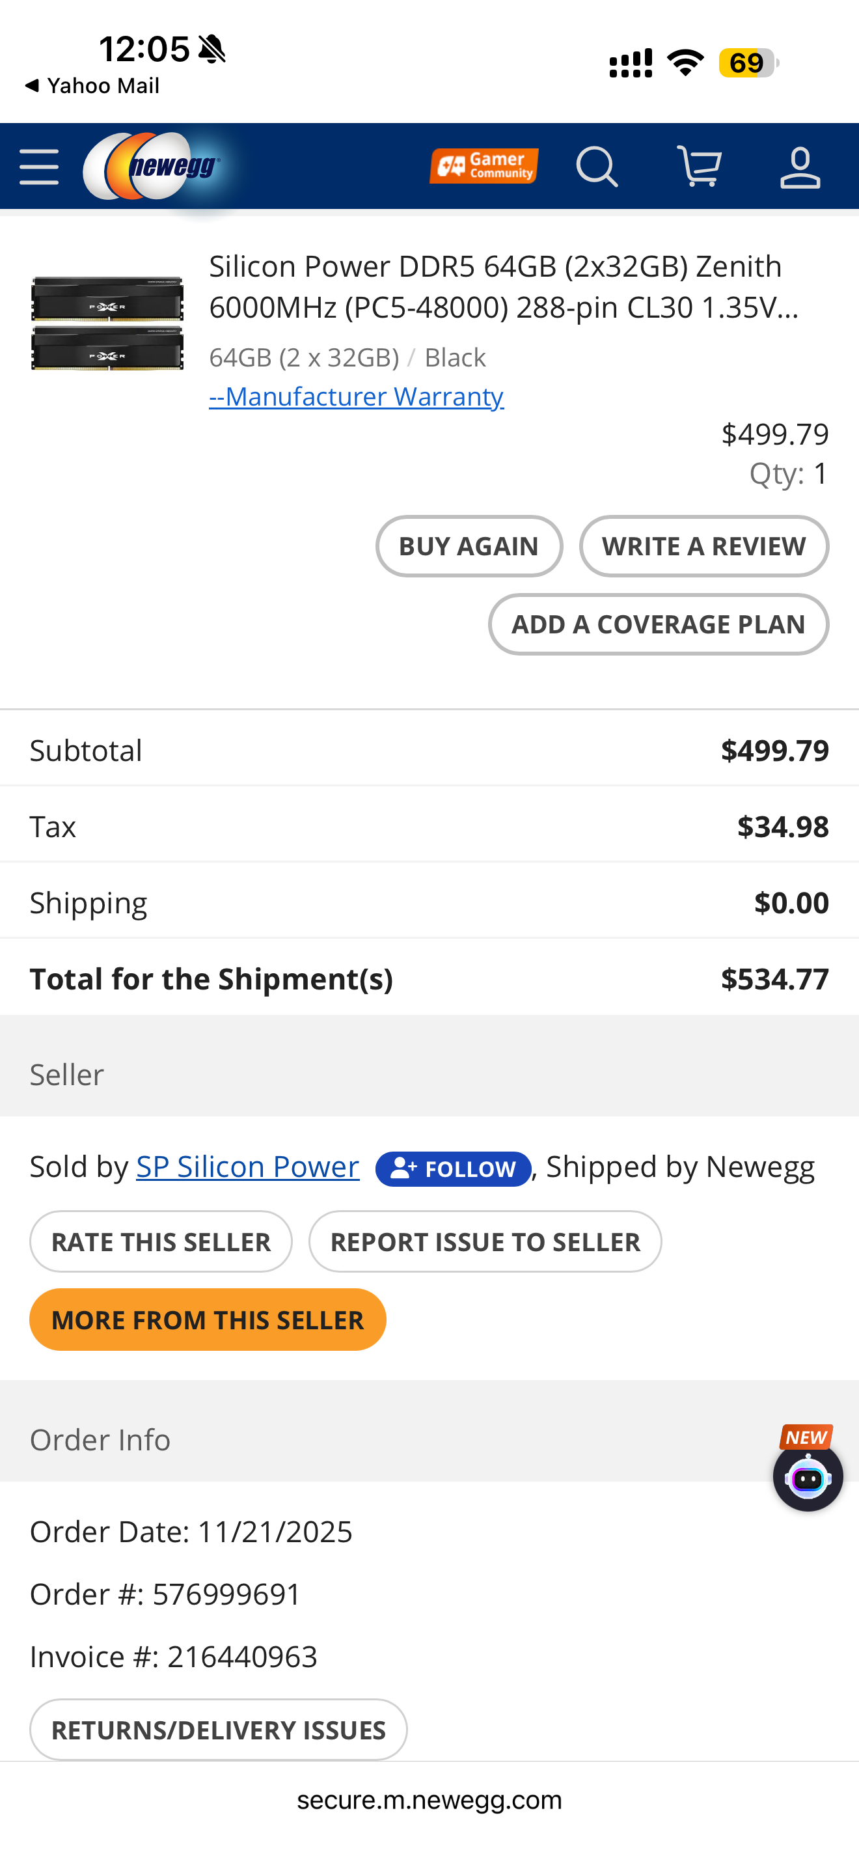
Task: Tap Rate This Seller
Action: click(161, 1242)
